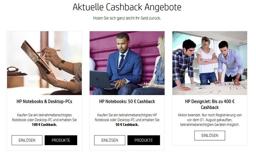Click the Aktuelle Cashback Angebote heading

pos(127,7)
